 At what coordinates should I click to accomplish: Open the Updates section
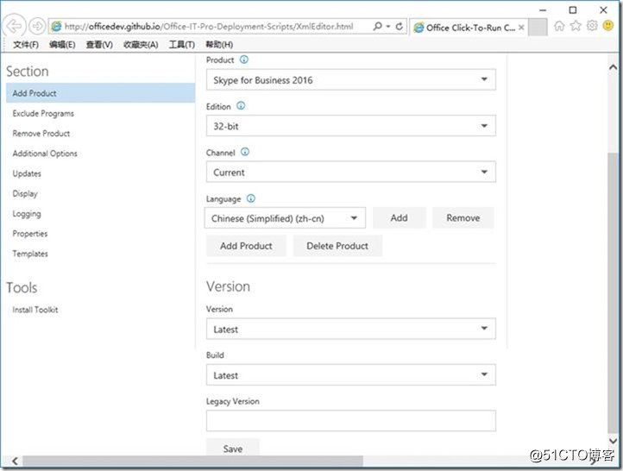tap(27, 173)
